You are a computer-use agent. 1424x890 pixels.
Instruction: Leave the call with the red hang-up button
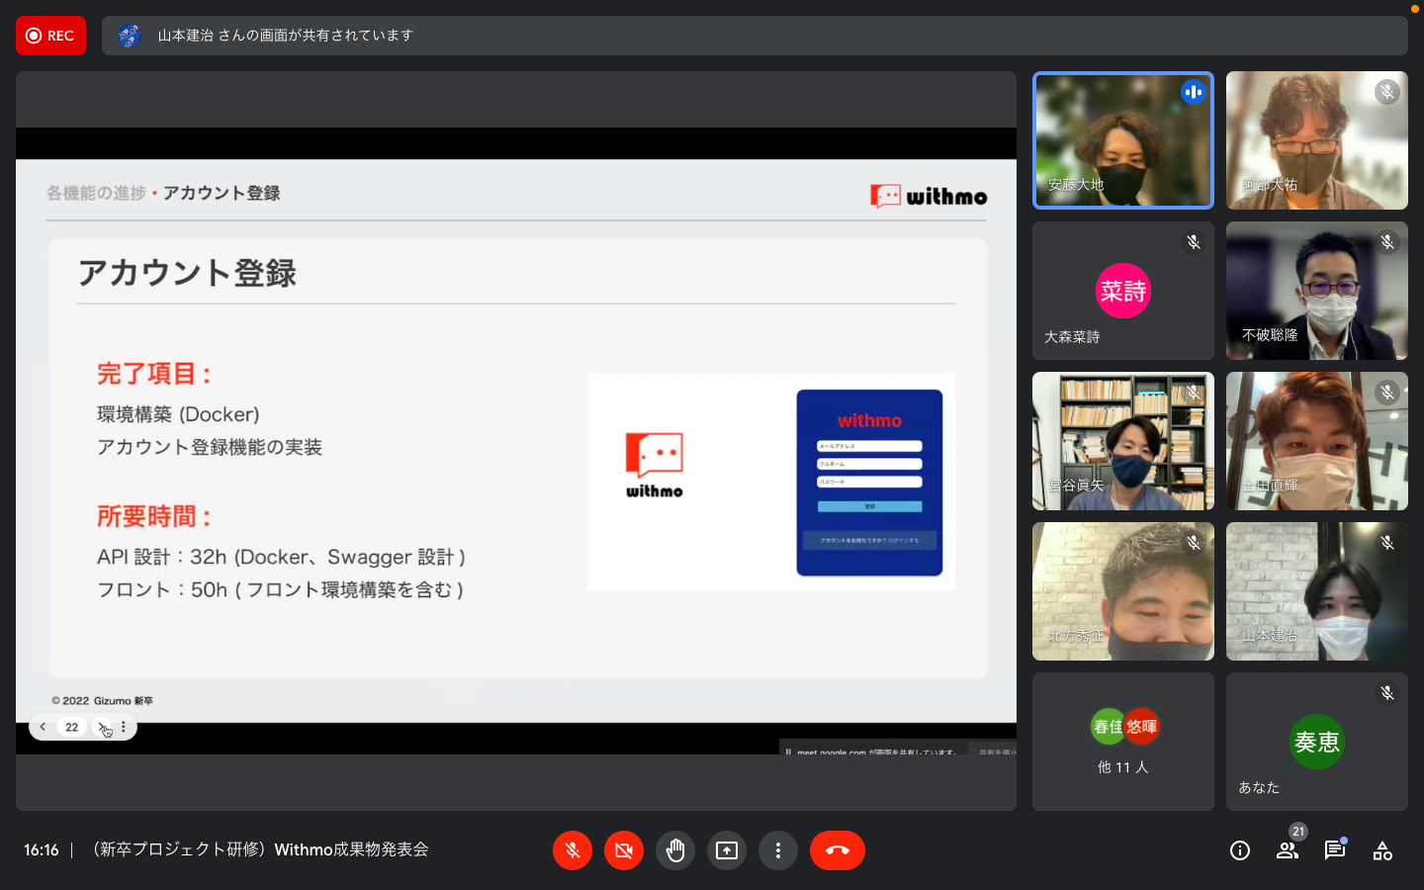click(838, 850)
